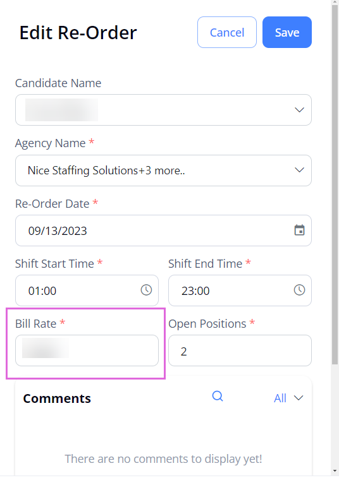Viewport: 339px width, 485px height.
Task: Click the Bill Rate input field
Action: tap(87, 350)
